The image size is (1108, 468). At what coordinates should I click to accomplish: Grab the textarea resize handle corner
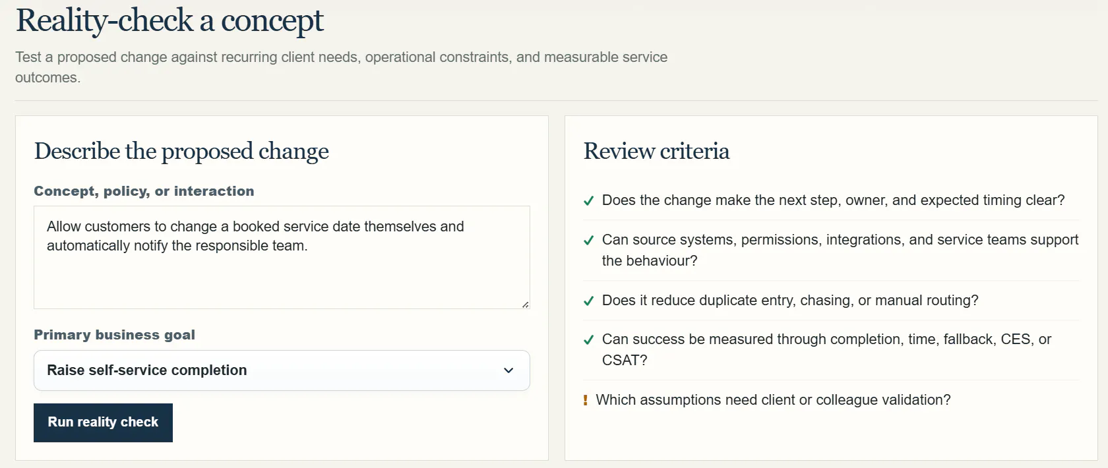tap(525, 304)
